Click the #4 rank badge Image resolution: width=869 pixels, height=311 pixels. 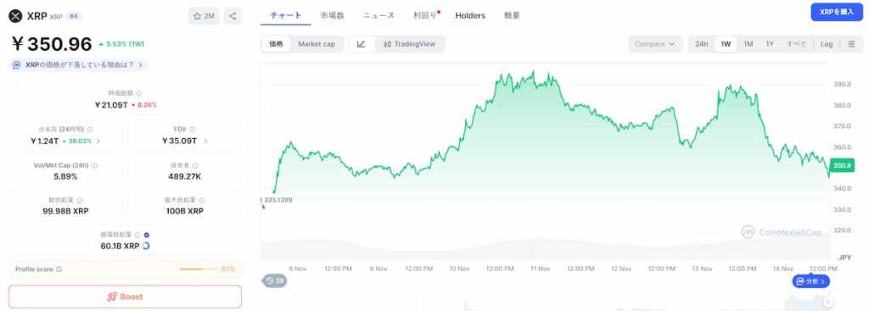tap(73, 17)
